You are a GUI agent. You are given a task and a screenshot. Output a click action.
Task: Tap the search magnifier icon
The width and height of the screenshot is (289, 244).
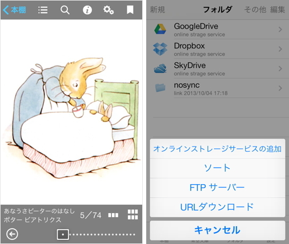[65, 10]
